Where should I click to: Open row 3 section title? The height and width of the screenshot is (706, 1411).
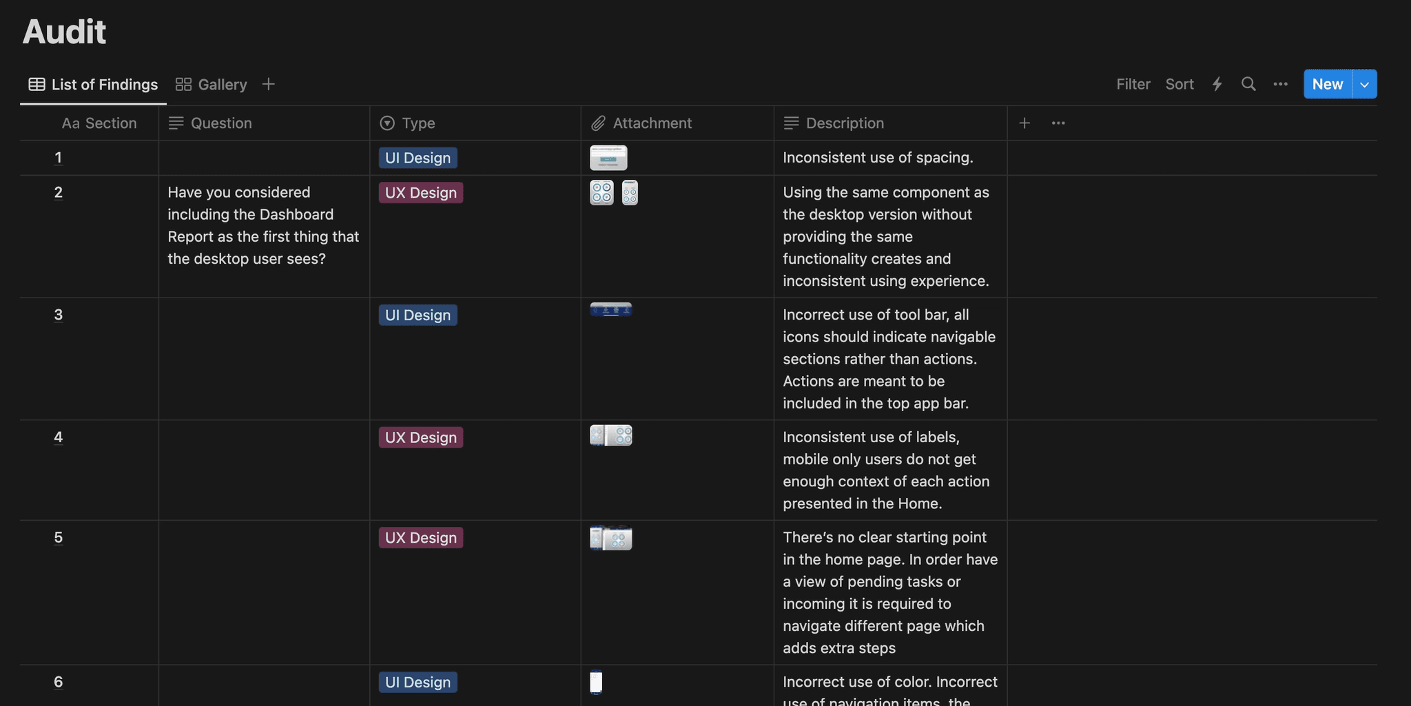(59, 315)
